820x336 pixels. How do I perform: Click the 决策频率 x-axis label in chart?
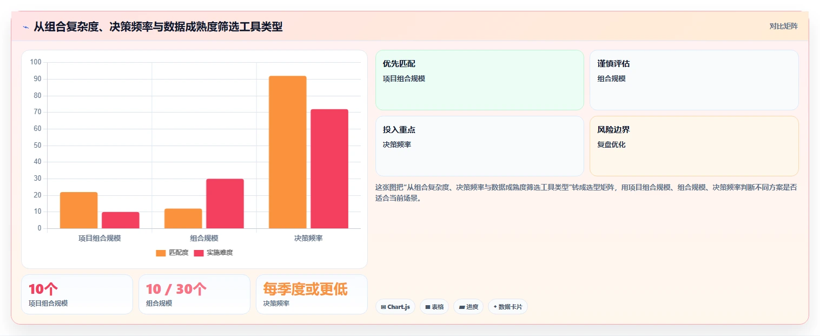(308, 238)
